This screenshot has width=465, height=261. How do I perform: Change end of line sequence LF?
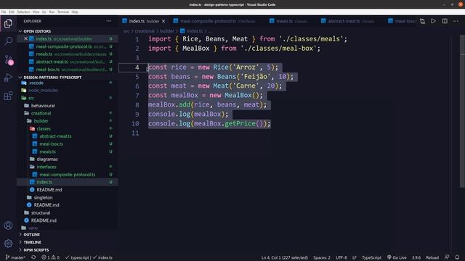coord(355,257)
